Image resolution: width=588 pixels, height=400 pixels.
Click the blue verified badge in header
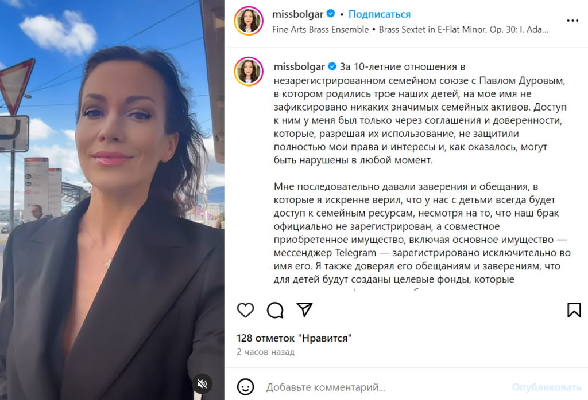(x=331, y=14)
